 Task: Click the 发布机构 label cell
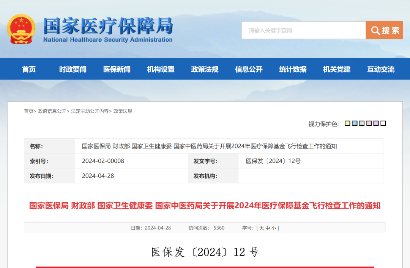(x=213, y=176)
